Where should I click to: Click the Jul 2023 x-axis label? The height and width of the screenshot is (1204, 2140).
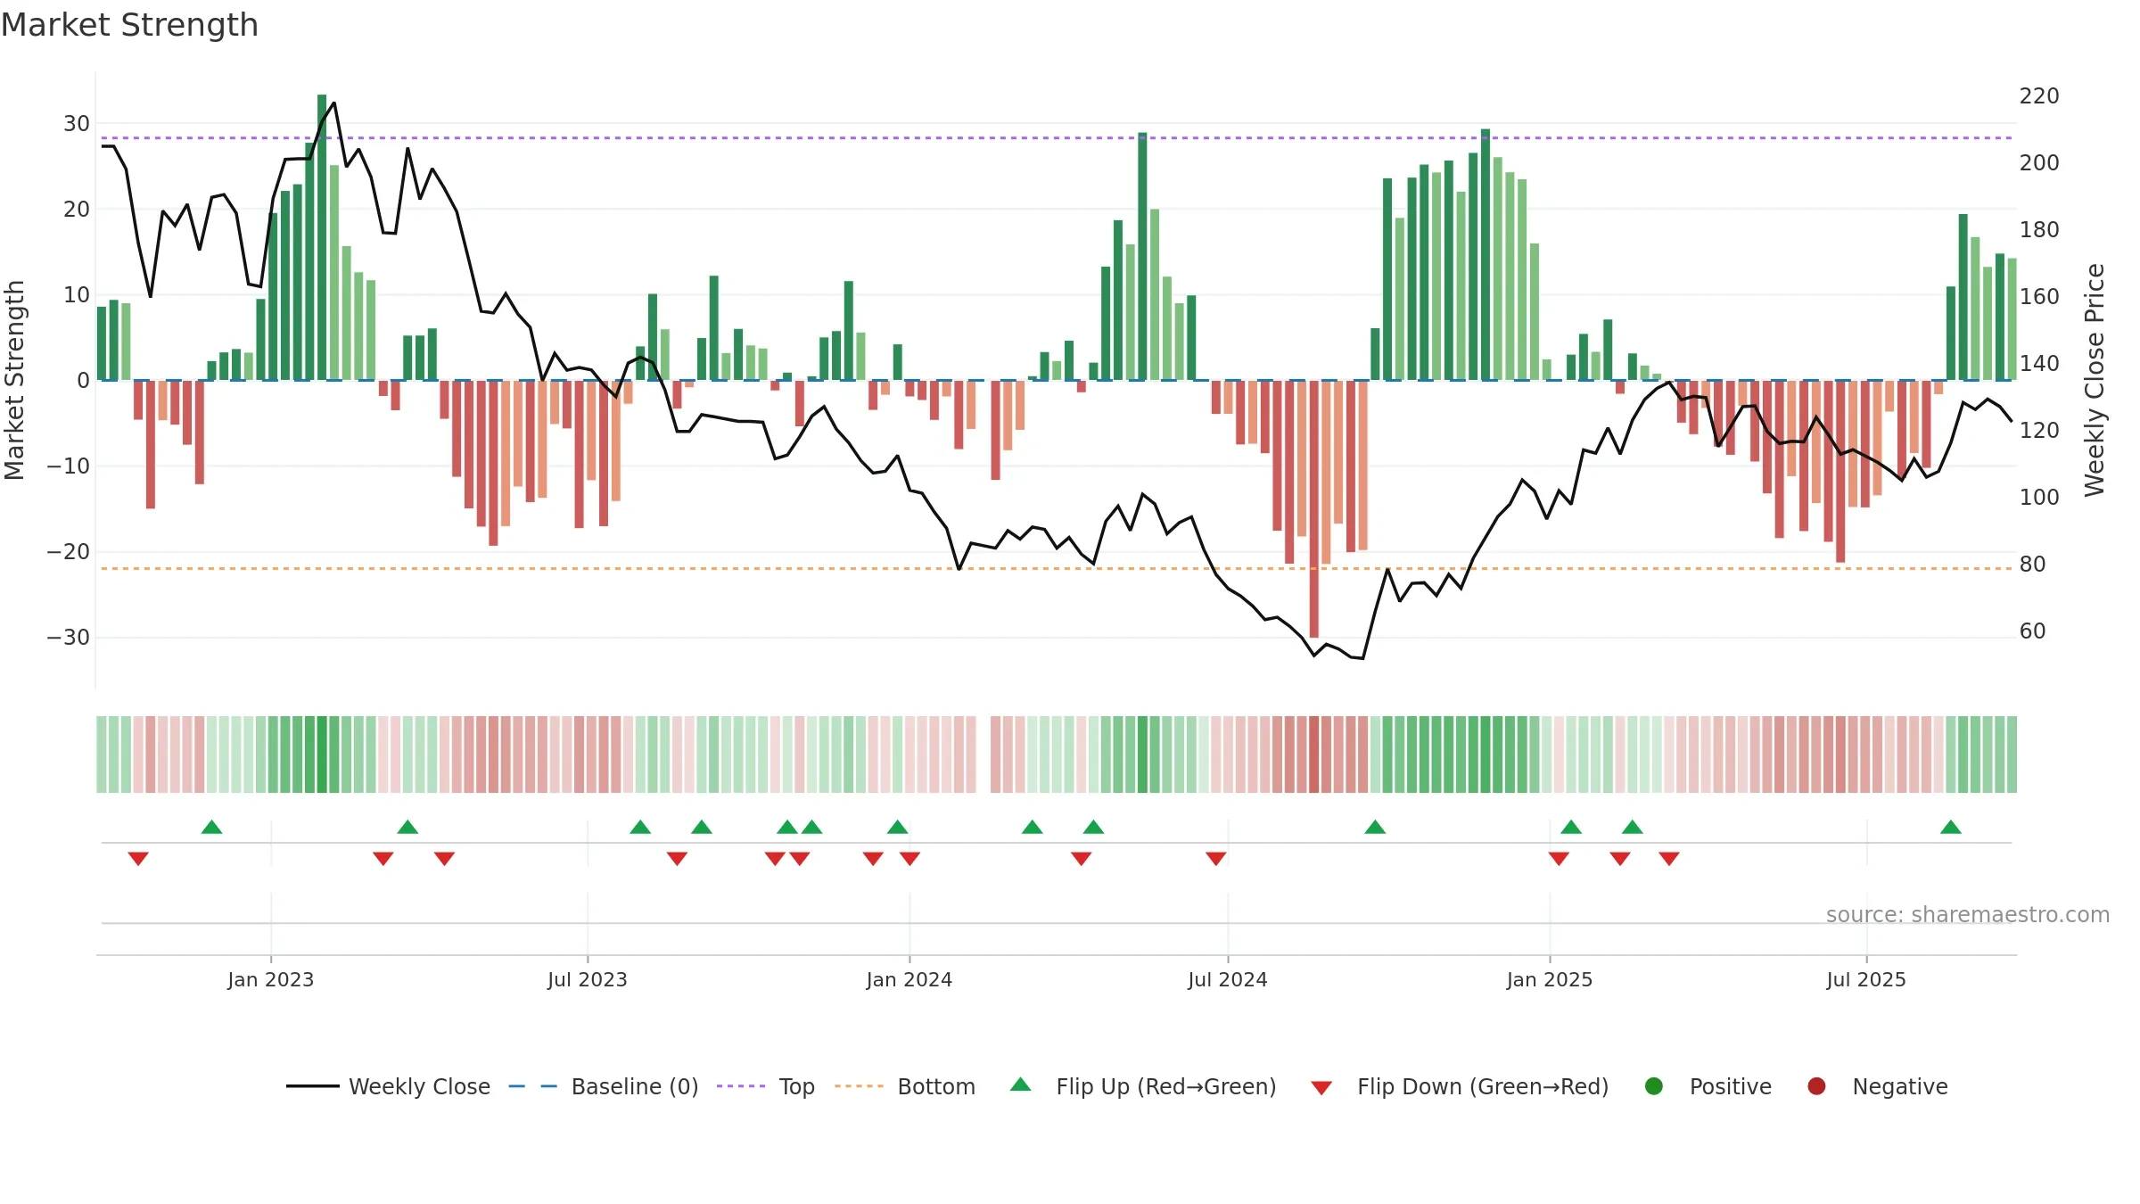click(588, 979)
